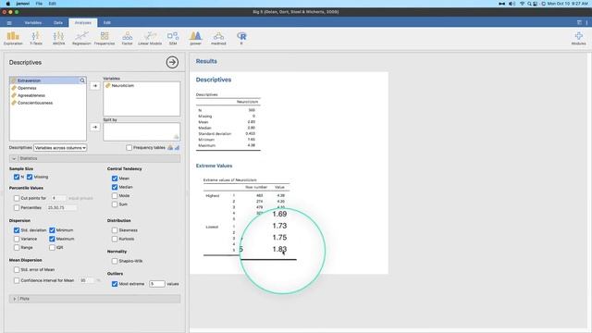Uncheck the Std. deviation checkbox

17,230
